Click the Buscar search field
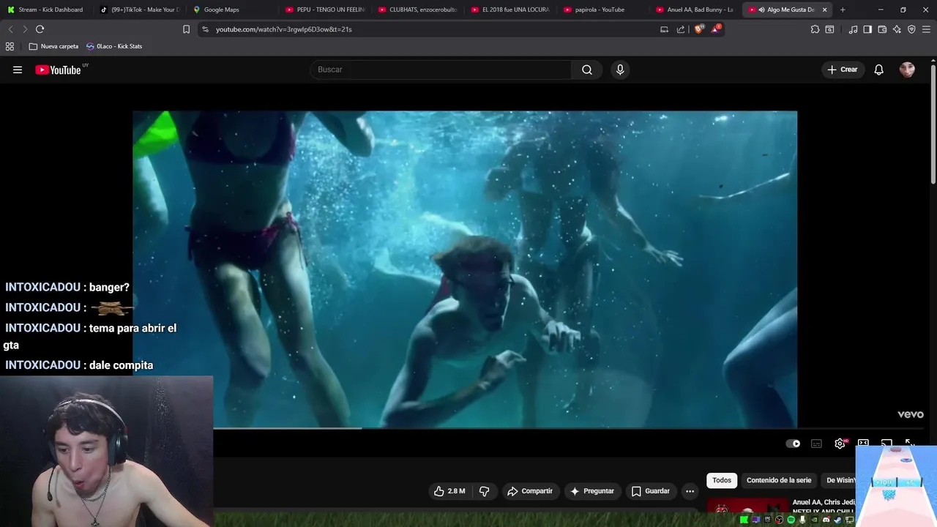 coord(441,70)
